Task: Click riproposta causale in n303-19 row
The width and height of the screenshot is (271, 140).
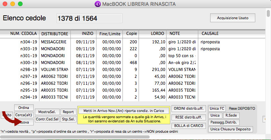Action: [x=210, y=49]
